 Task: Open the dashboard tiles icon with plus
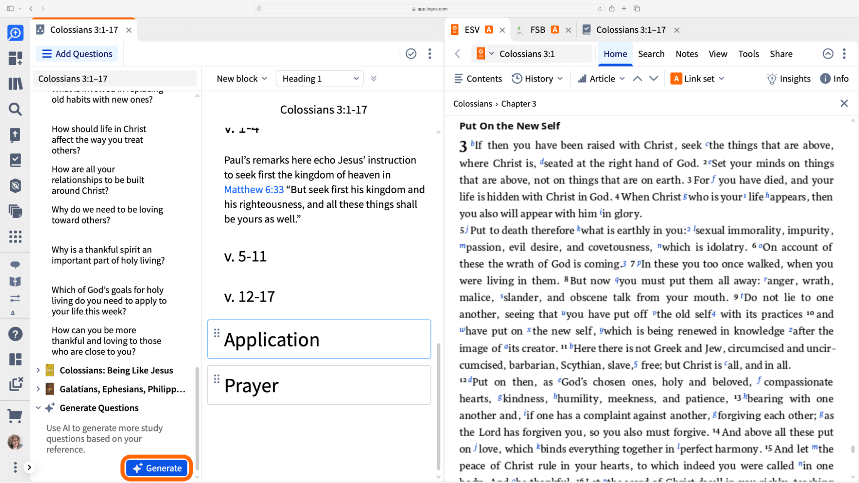(15, 58)
